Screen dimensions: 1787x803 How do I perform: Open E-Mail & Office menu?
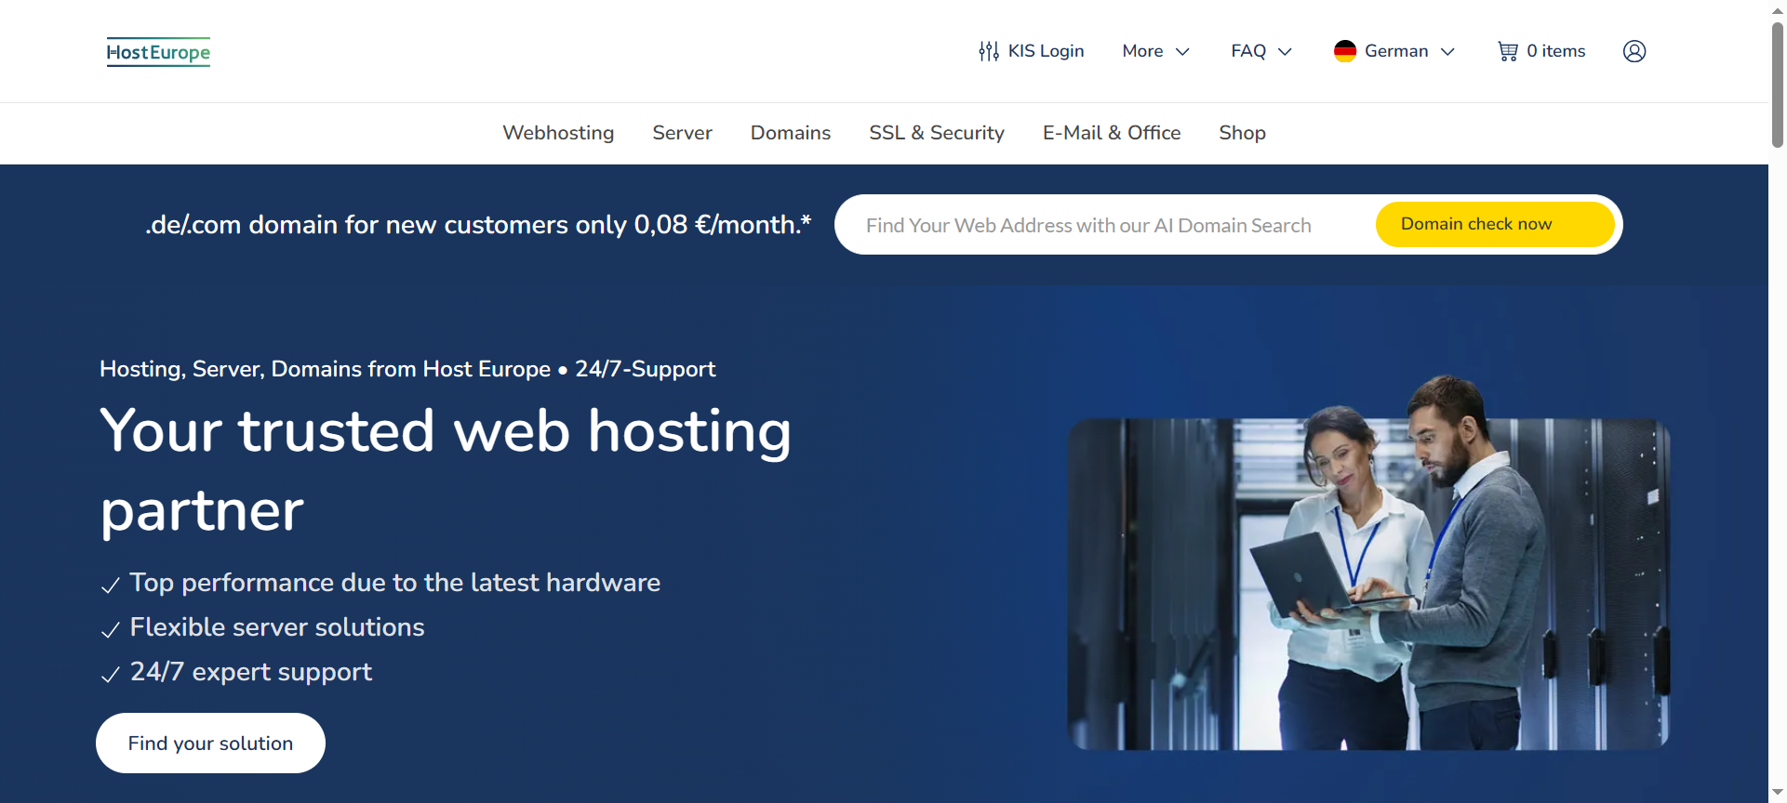(1111, 133)
